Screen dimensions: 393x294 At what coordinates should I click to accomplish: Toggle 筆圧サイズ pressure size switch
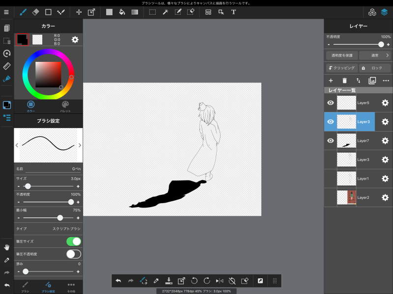(73, 241)
